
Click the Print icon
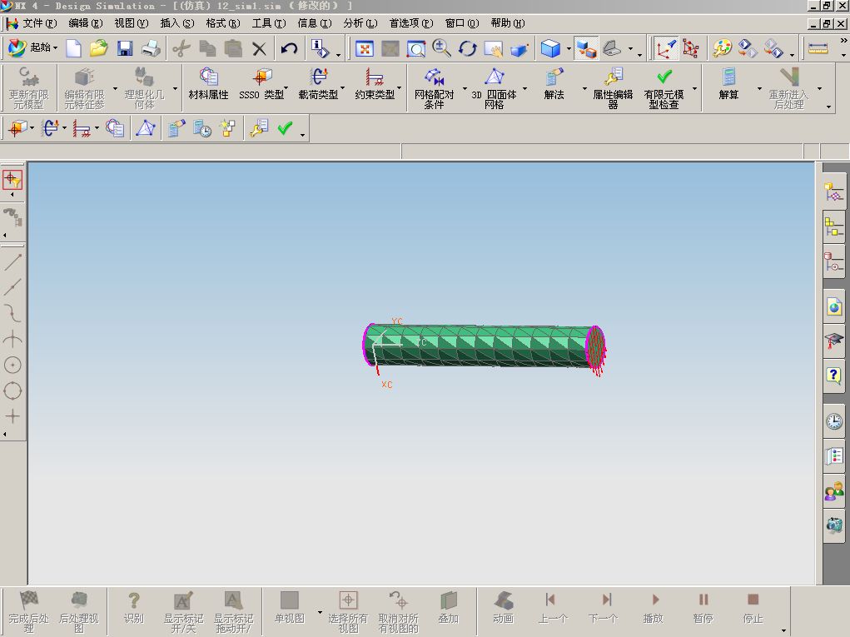[x=151, y=49]
